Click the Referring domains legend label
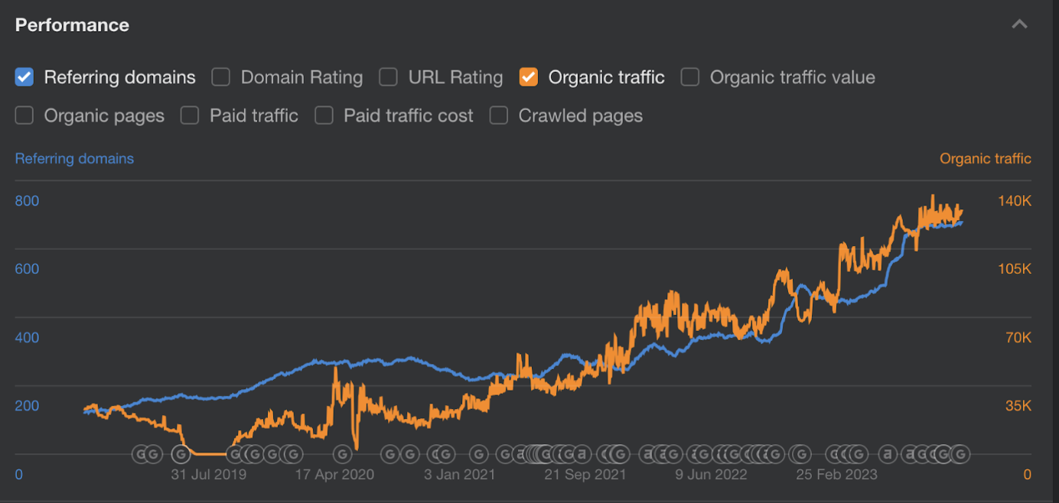The height and width of the screenshot is (503, 1059). point(74,158)
